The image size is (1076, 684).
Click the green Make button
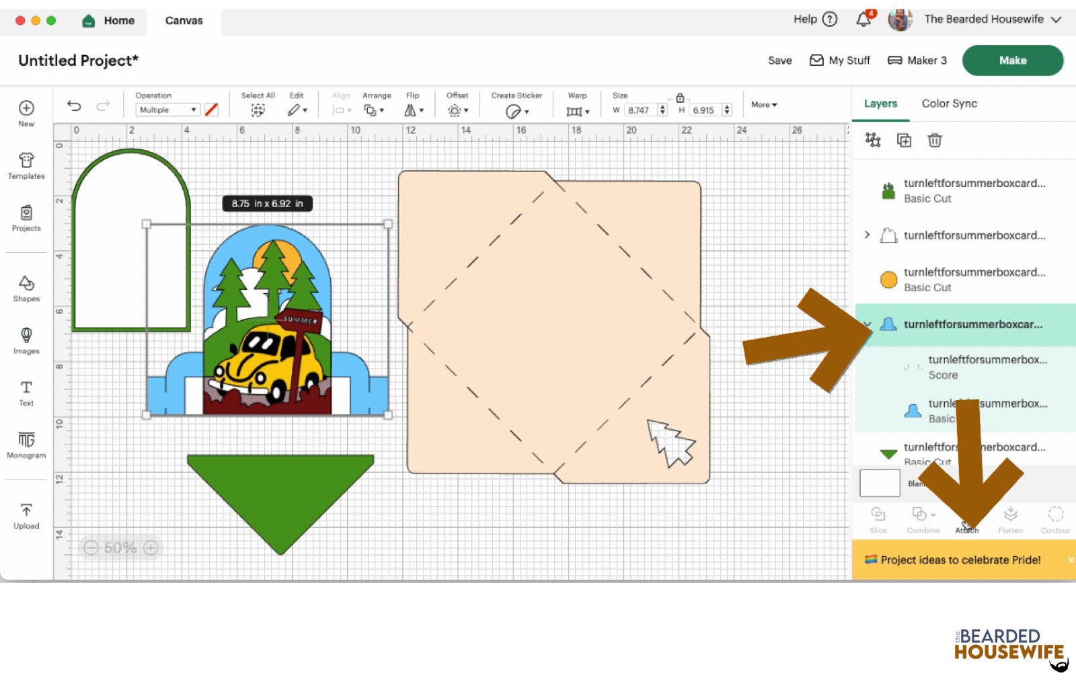(x=1012, y=61)
